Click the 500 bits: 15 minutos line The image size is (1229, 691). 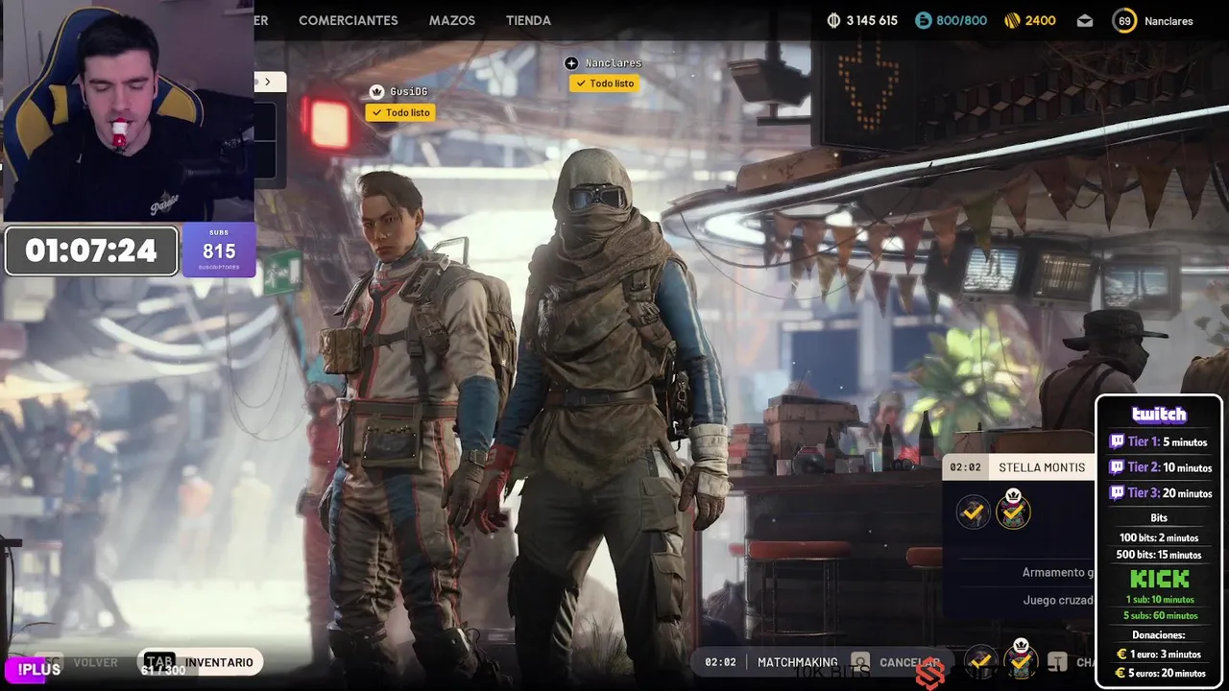click(1159, 555)
